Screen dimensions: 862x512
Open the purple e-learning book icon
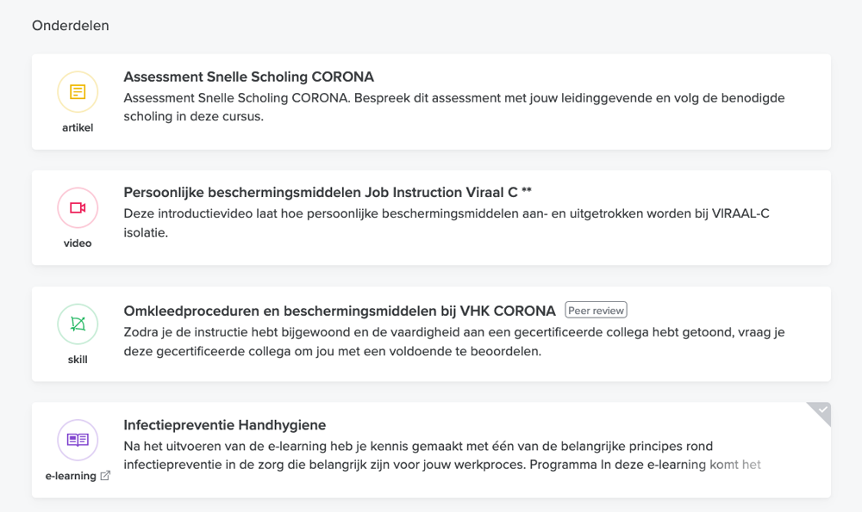coord(77,440)
